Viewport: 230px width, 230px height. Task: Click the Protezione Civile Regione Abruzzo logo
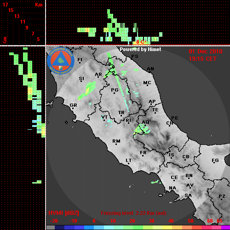tap(61, 61)
